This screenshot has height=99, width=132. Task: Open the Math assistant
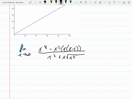point(100,2)
